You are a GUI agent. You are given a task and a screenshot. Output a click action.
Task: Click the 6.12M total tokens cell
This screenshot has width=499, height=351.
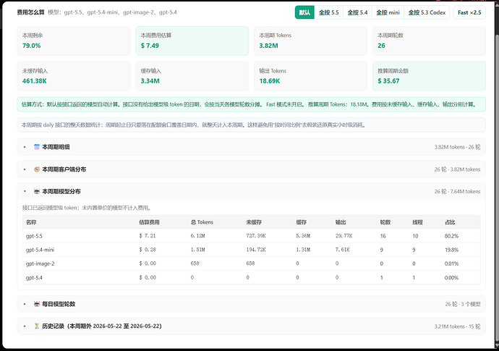(x=198, y=236)
